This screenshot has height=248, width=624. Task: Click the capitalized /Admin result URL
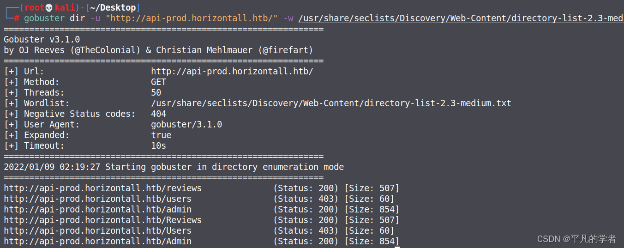point(97,242)
